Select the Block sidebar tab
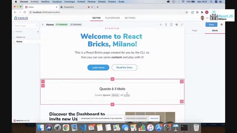This screenshot has width=237, height=133. coord(215,30)
